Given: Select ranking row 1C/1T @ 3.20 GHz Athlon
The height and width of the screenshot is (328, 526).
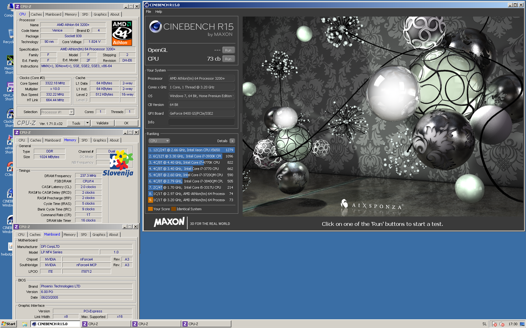Looking at the screenshot, I should pyautogui.click(x=191, y=200).
